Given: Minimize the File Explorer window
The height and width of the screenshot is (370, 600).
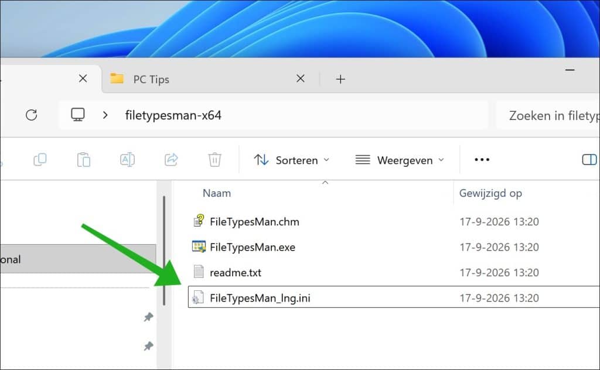Looking at the screenshot, I should 570,70.
